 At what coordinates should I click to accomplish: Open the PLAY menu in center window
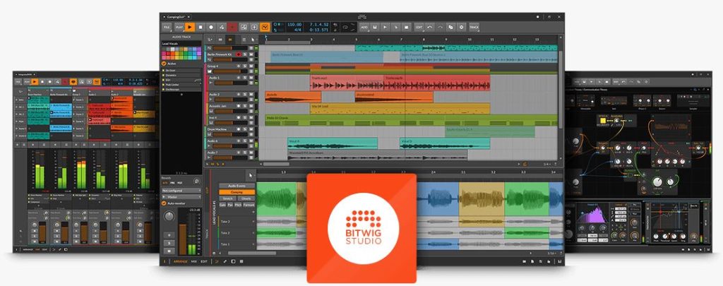click(x=179, y=28)
